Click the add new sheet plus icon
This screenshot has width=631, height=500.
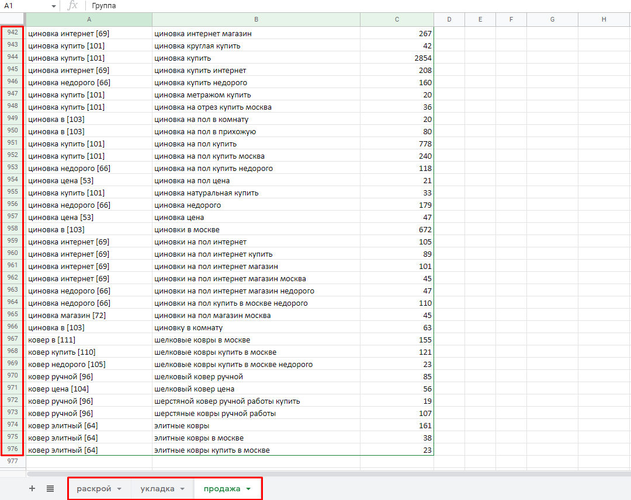pos(32,488)
